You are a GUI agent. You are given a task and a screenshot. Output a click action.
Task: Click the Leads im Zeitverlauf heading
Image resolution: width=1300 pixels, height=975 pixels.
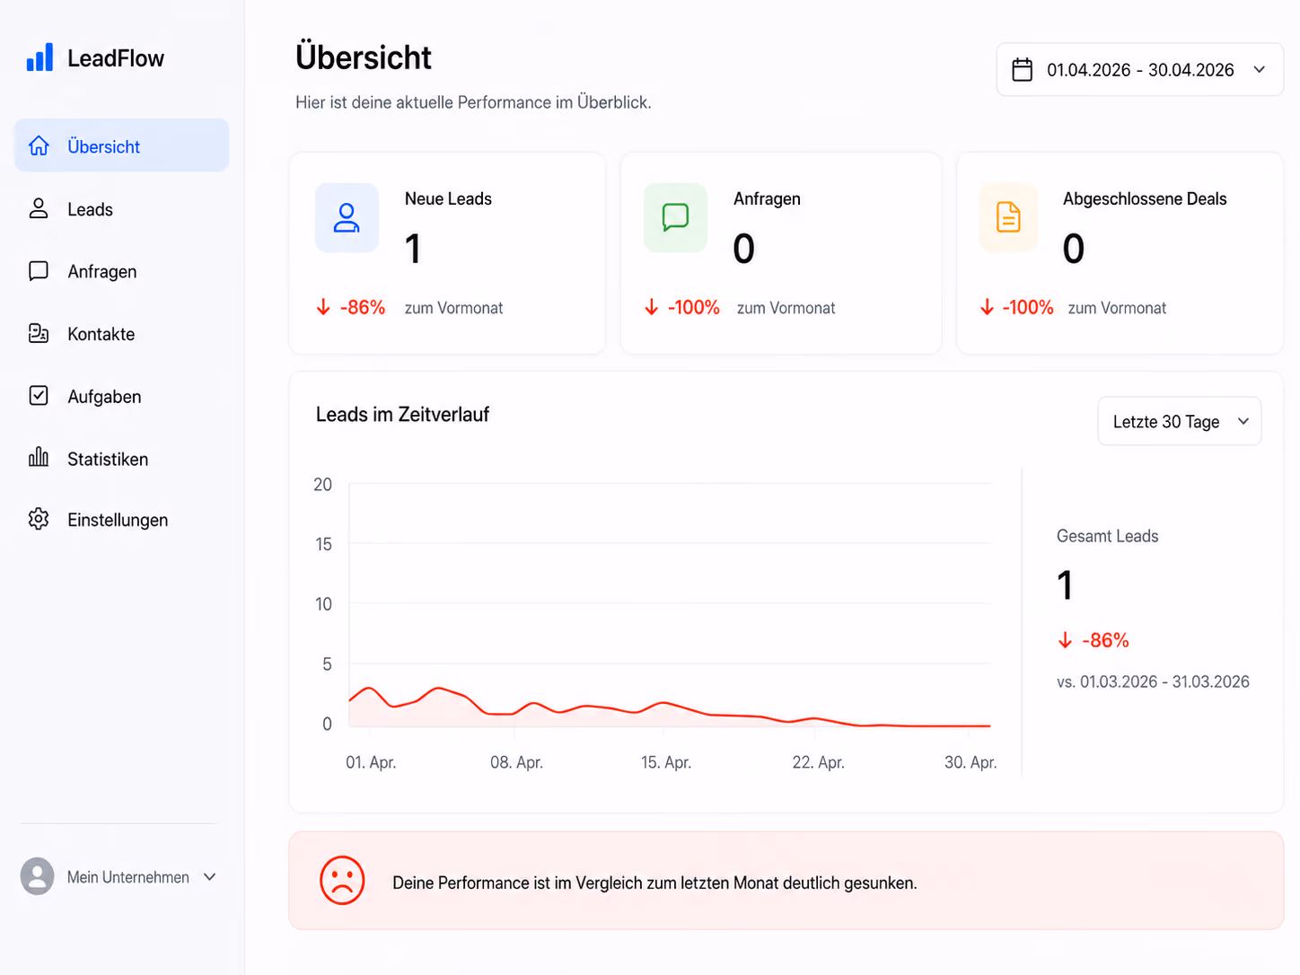click(x=402, y=414)
